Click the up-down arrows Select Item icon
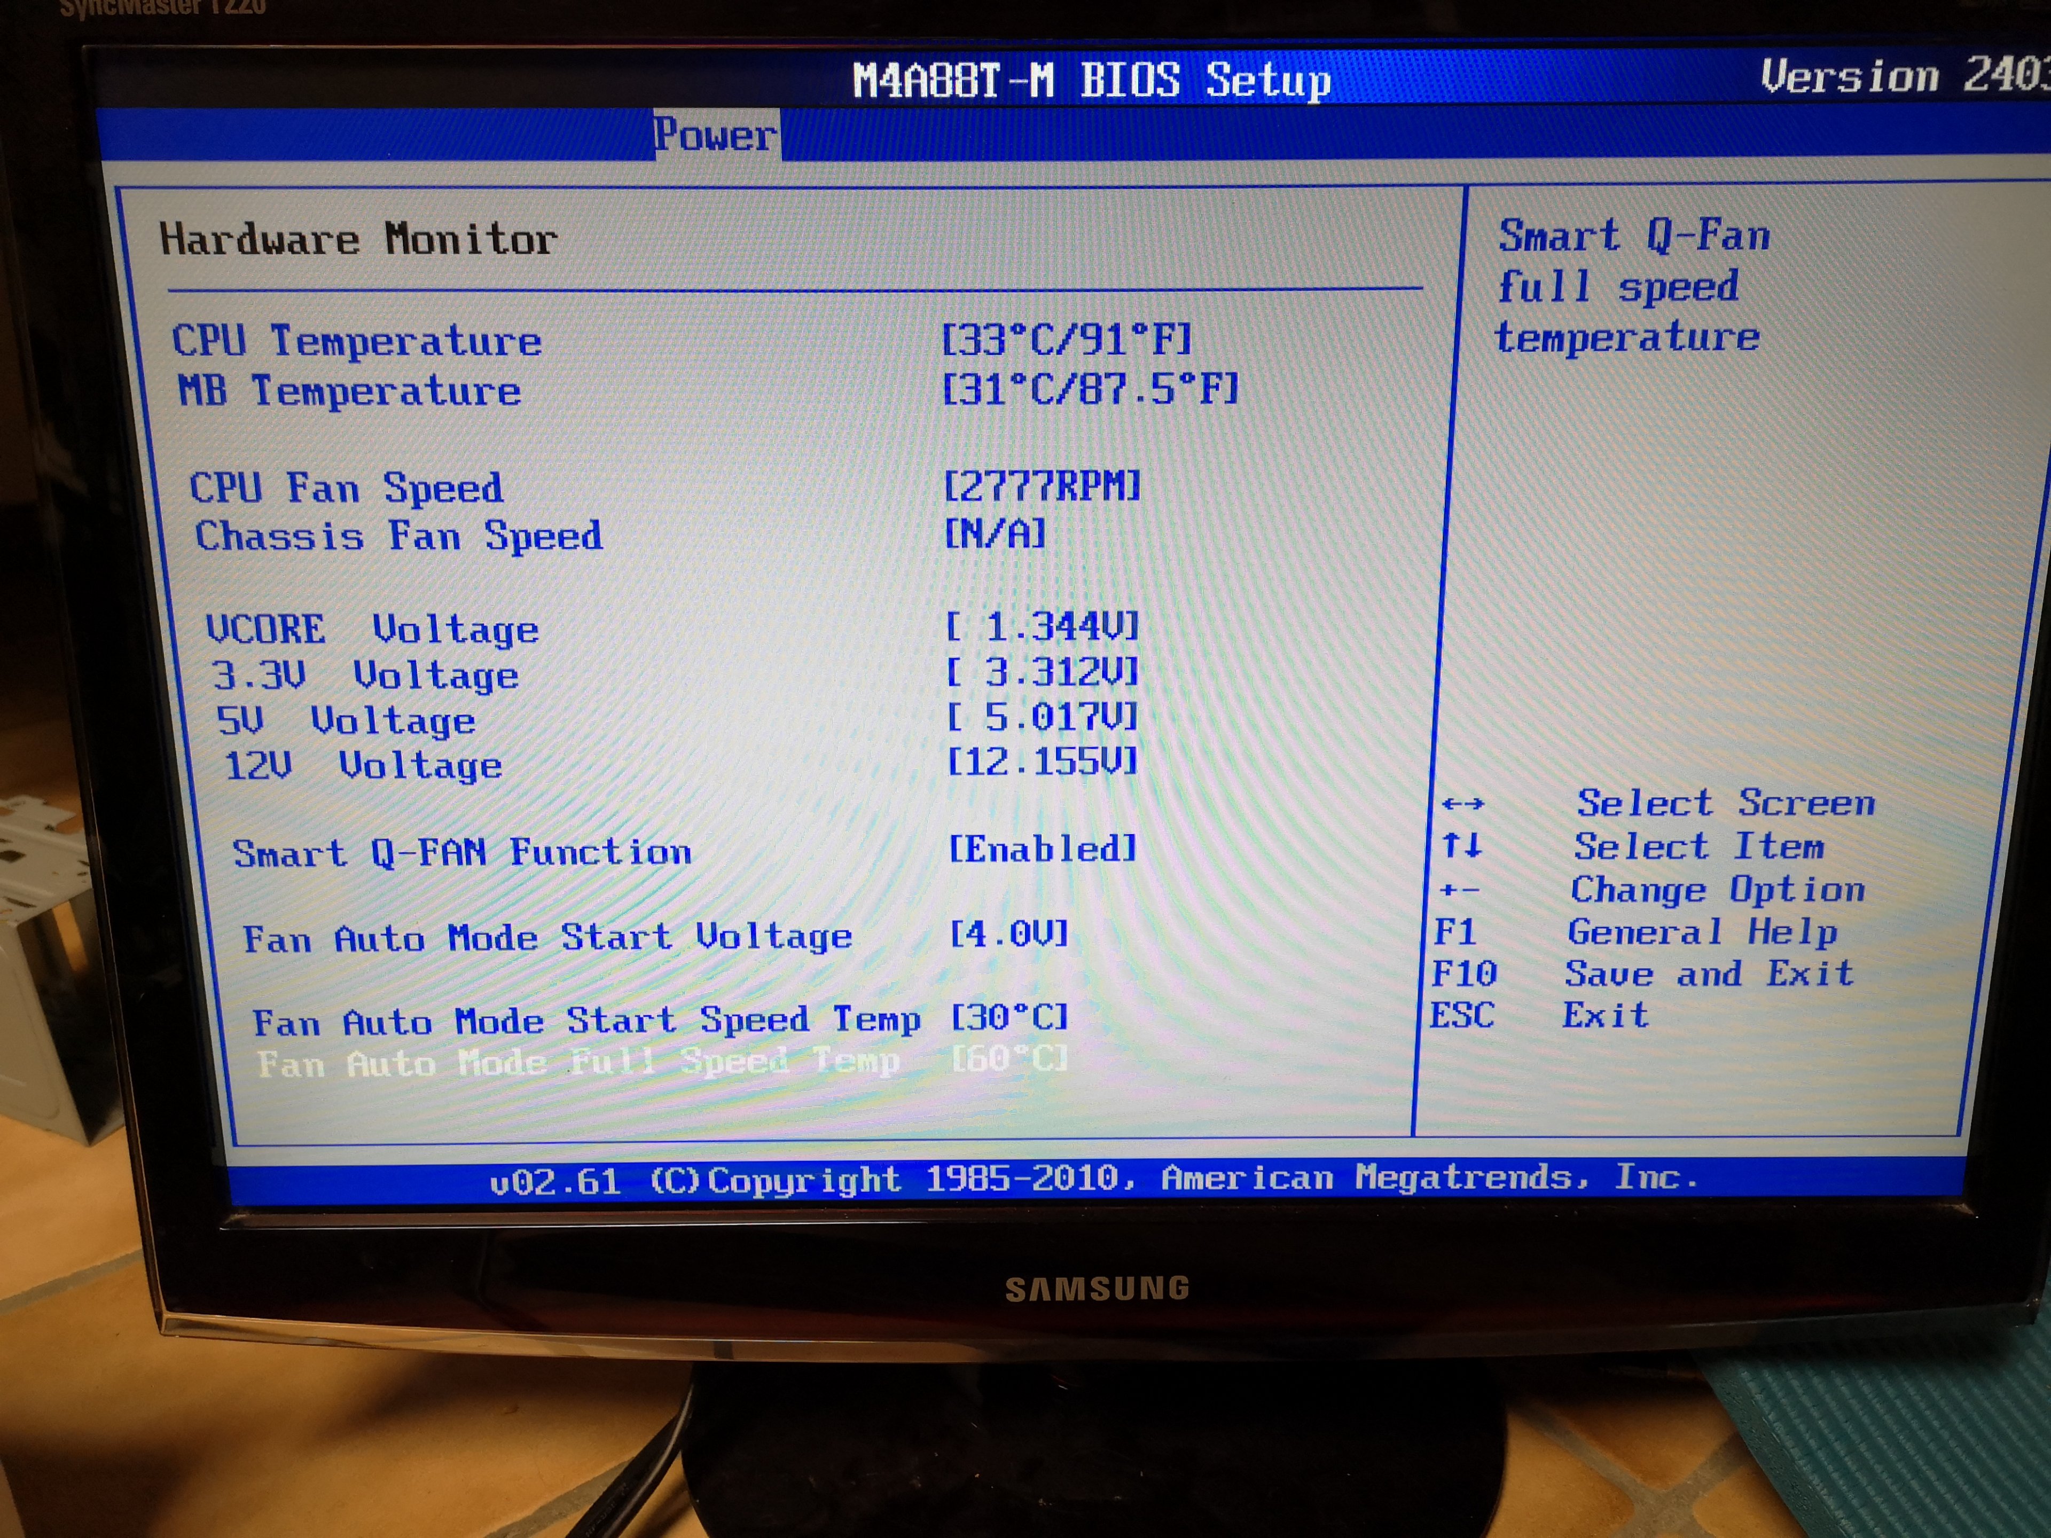 pos(1461,845)
